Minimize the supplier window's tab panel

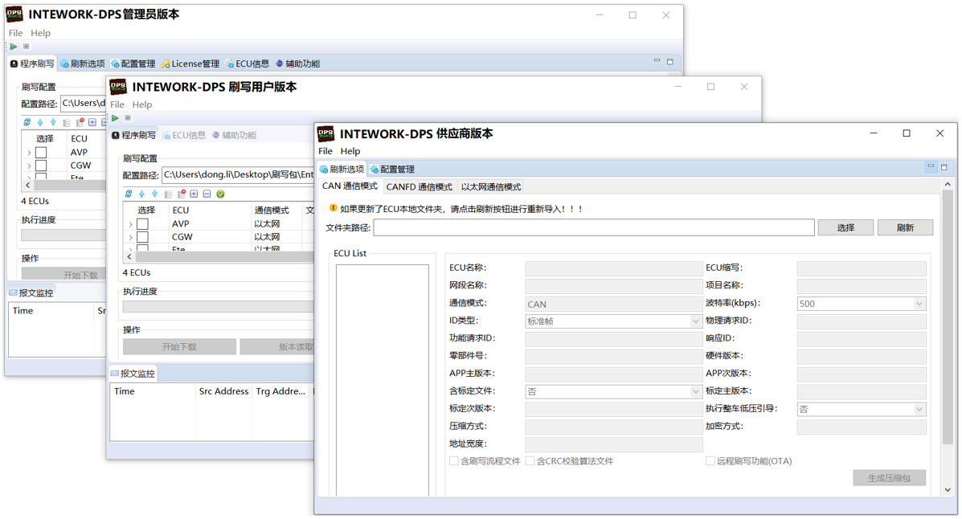point(931,167)
